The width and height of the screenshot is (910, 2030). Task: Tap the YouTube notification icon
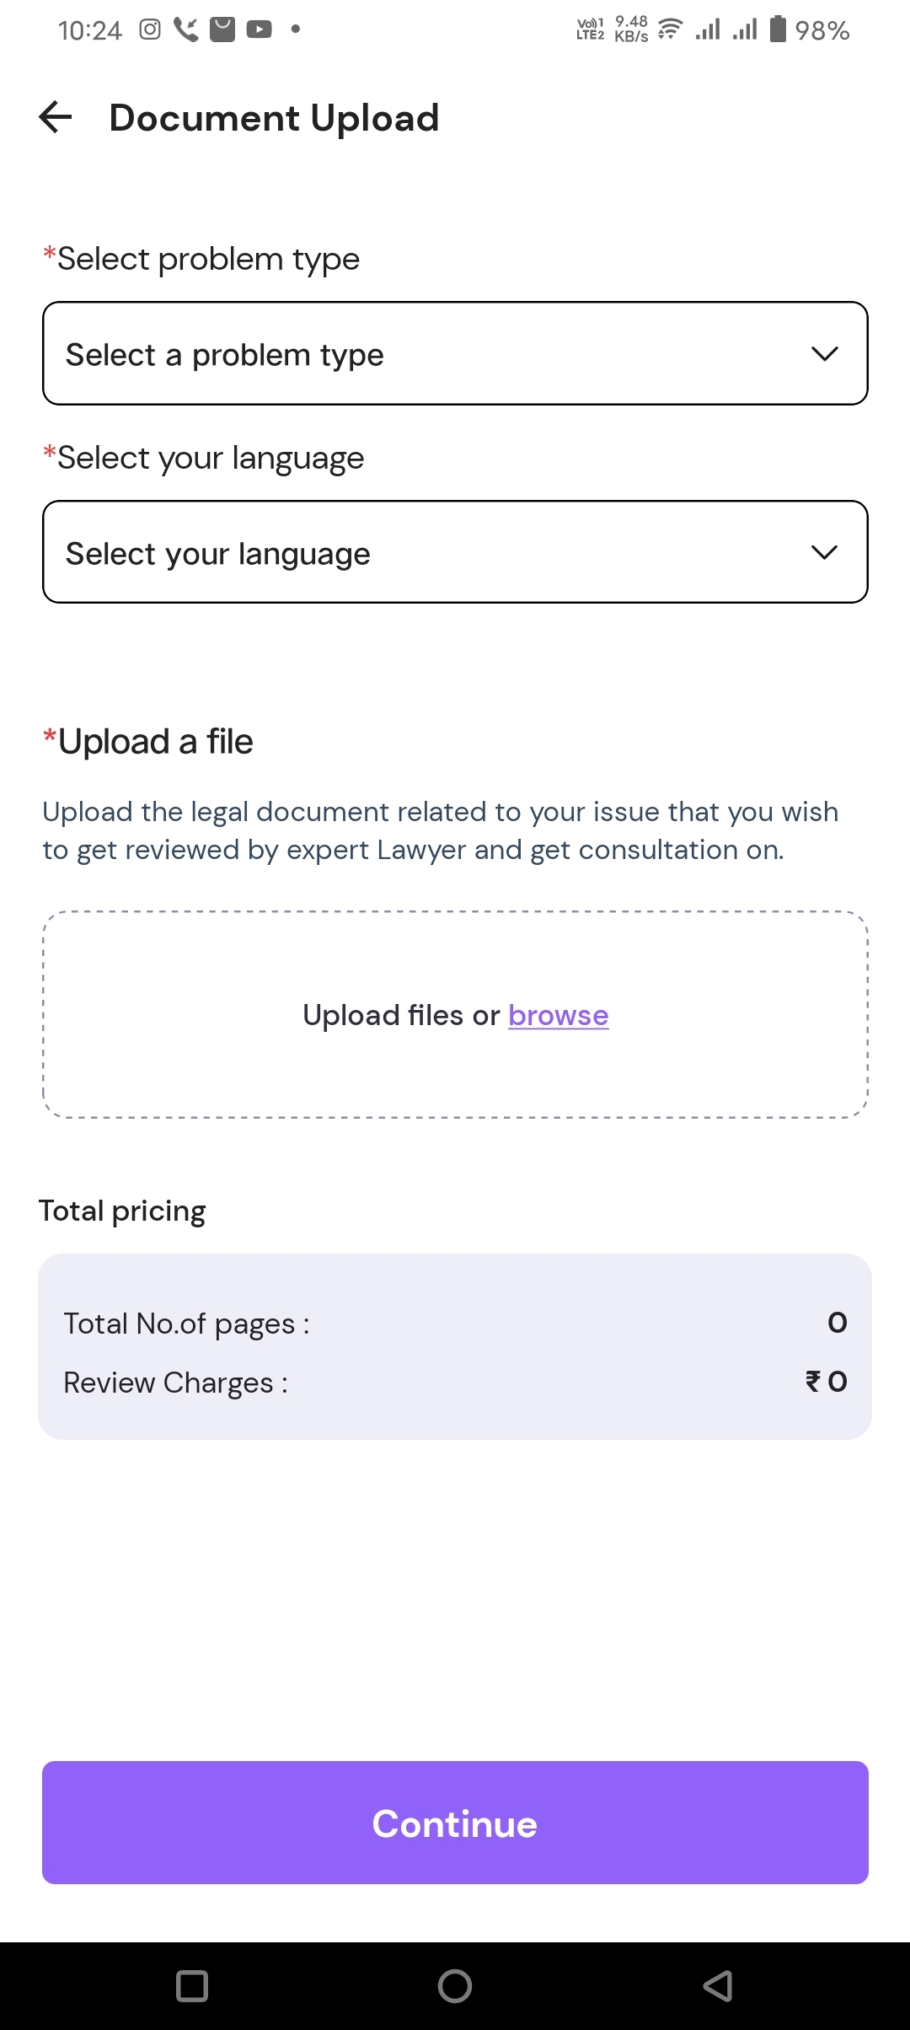pos(259,30)
